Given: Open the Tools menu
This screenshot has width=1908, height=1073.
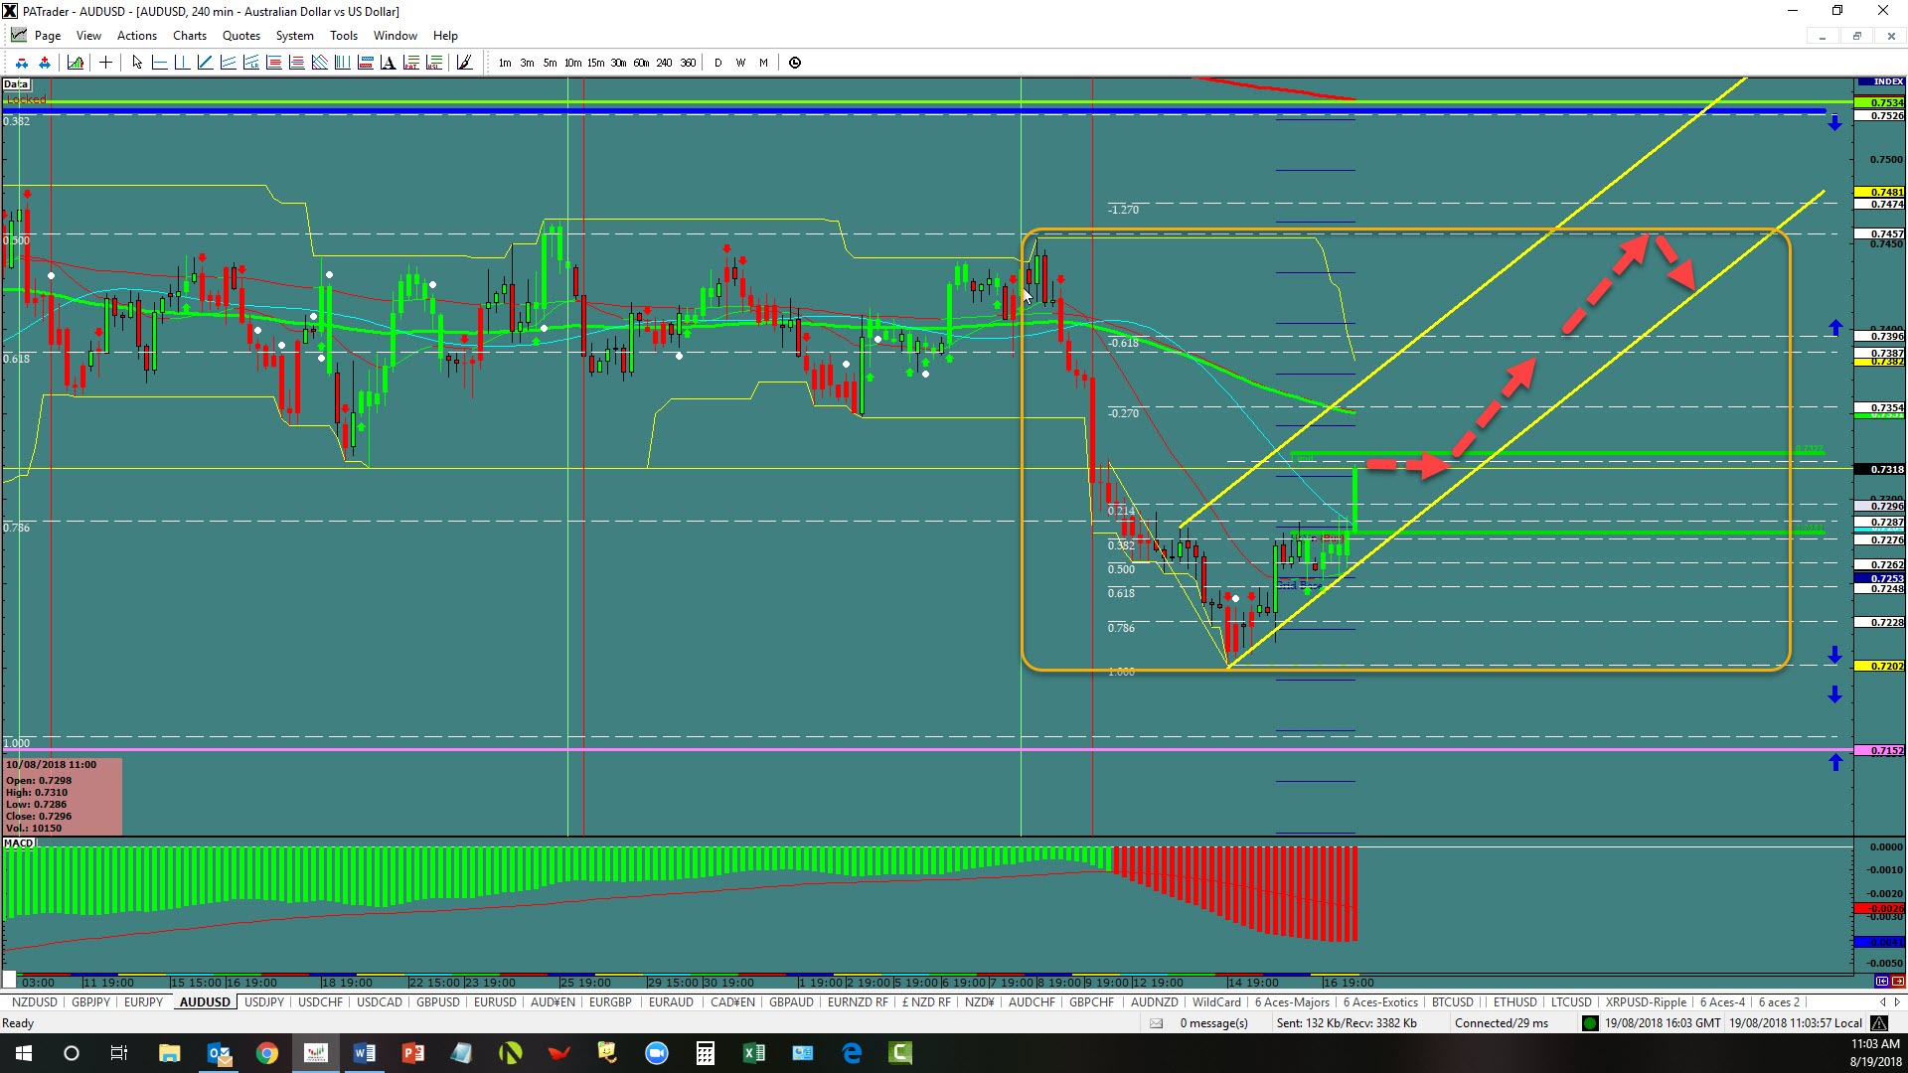Looking at the screenshot, I should pyautogui.click(x=344, y=36).
